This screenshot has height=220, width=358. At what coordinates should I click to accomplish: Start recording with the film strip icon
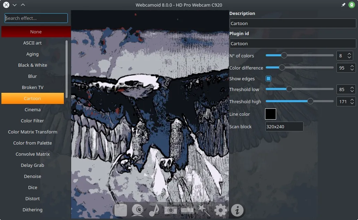[x=187, y=210]
